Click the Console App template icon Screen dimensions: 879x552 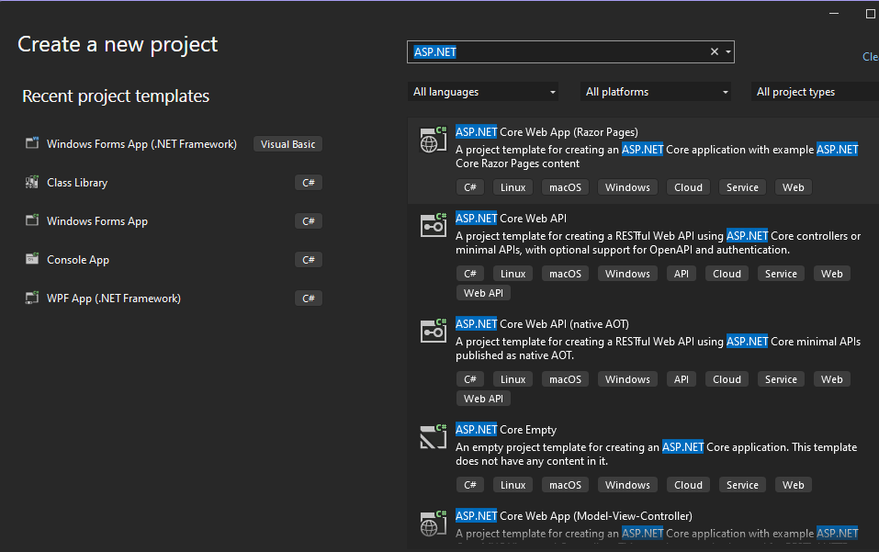(32, 259)
